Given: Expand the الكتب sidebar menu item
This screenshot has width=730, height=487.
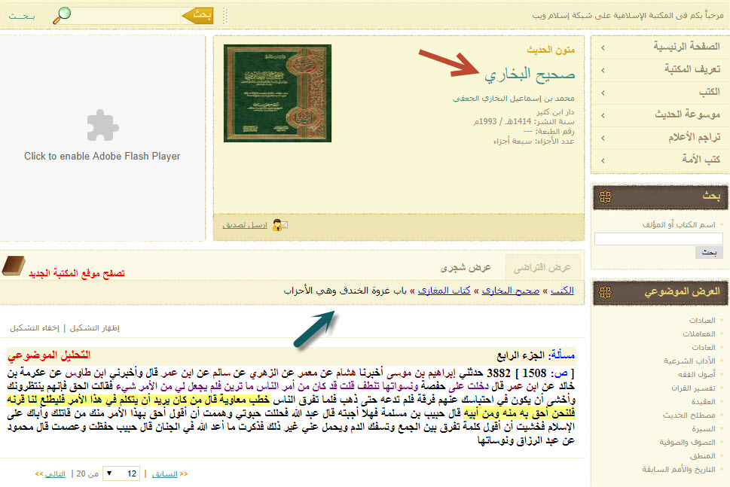Looking at the screenshot, I should 660,92.
